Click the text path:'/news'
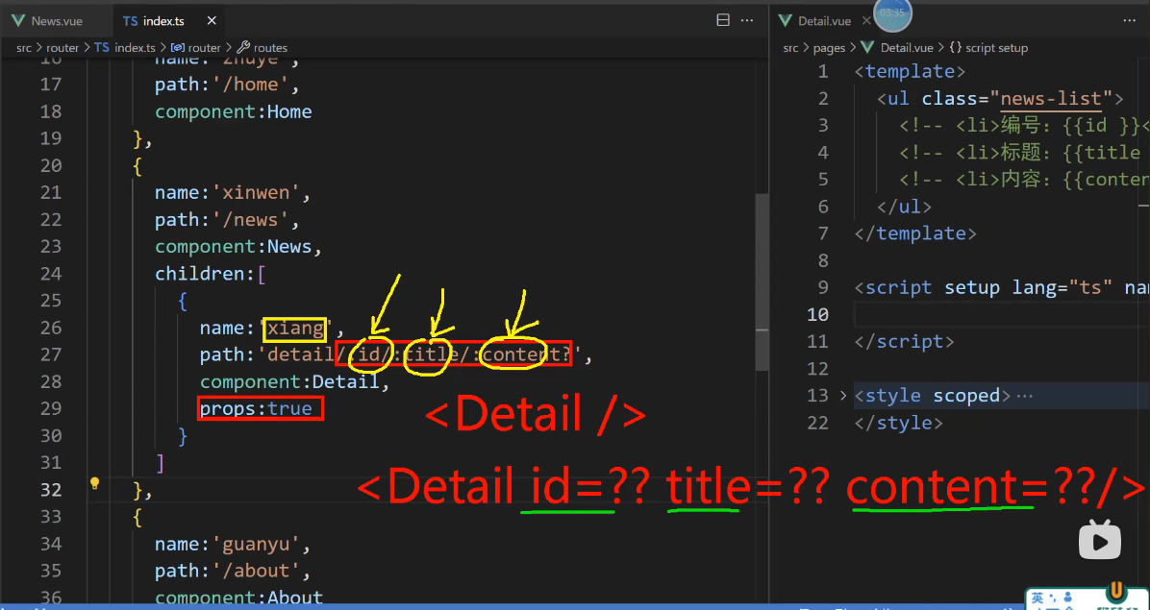 tap(227, 220)
